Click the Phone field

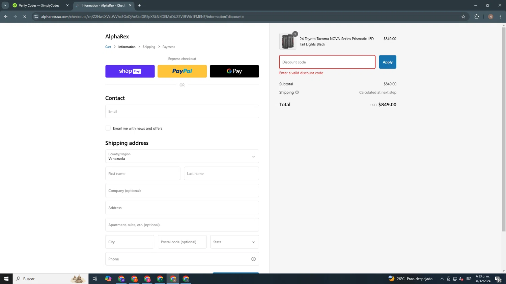182,259
